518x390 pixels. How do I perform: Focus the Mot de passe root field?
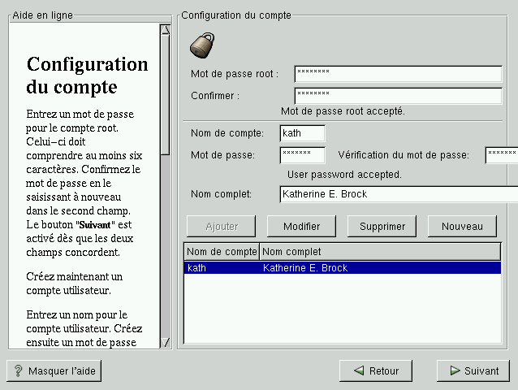(x=398, y=74)
